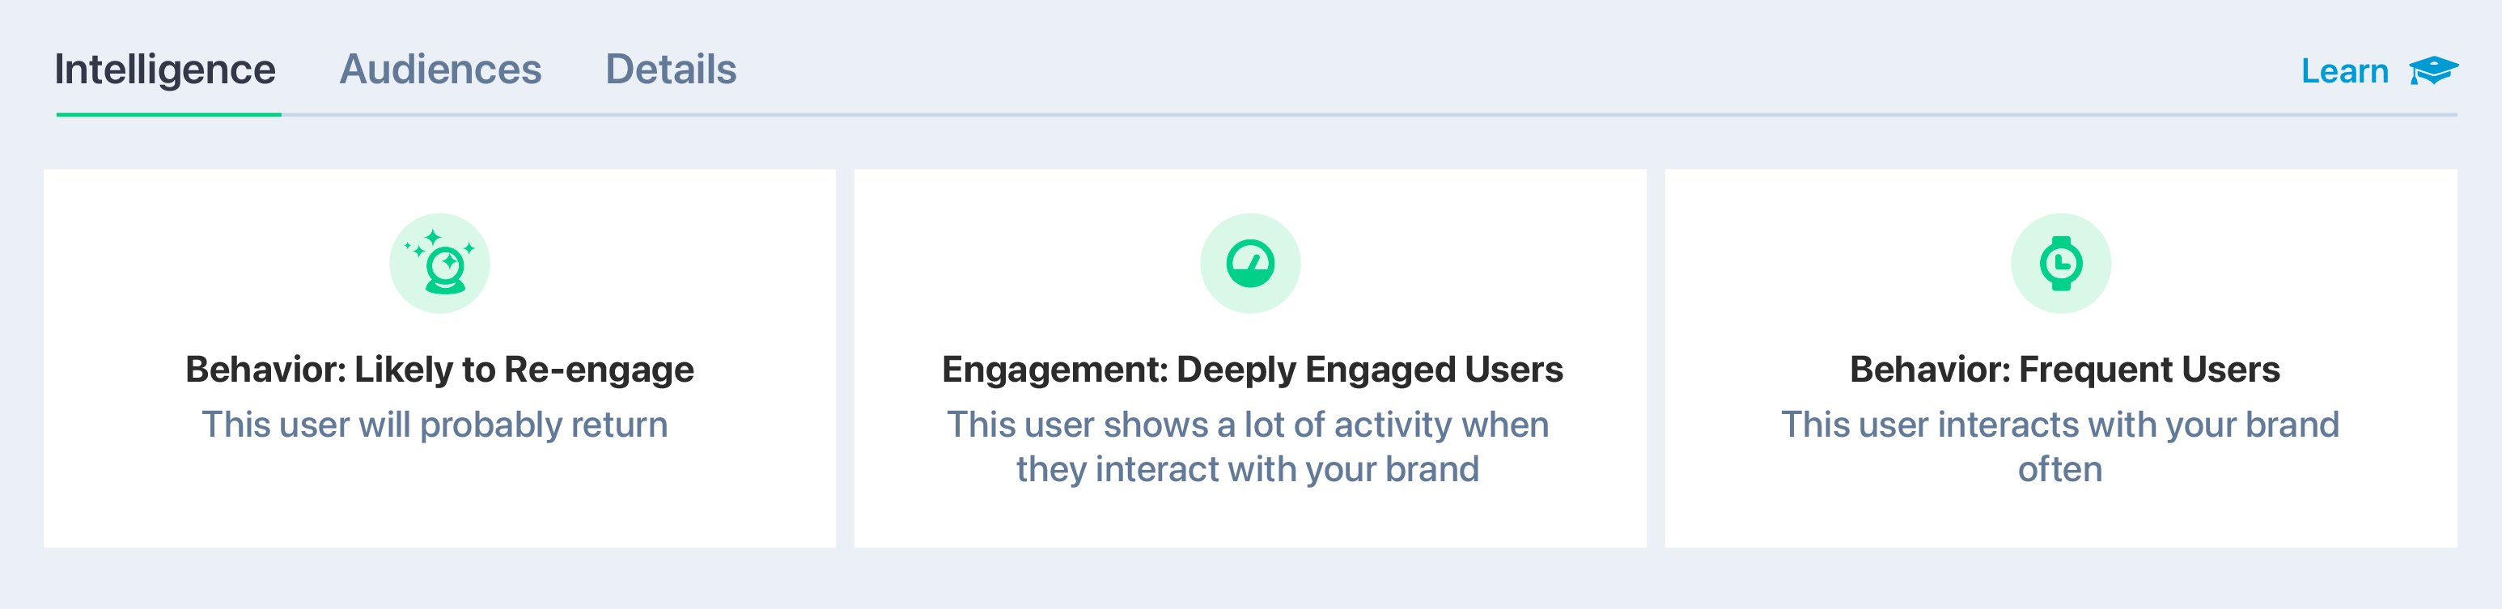Click the 'Behavior: Likely to Re-engage' heading
Image resolution: width=2502 pixels, height=609 pixels.
(x=439, y=369)
